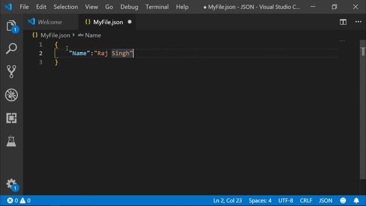Open the File menu
This screenshot has width=366, height=206.
(24, 7)
